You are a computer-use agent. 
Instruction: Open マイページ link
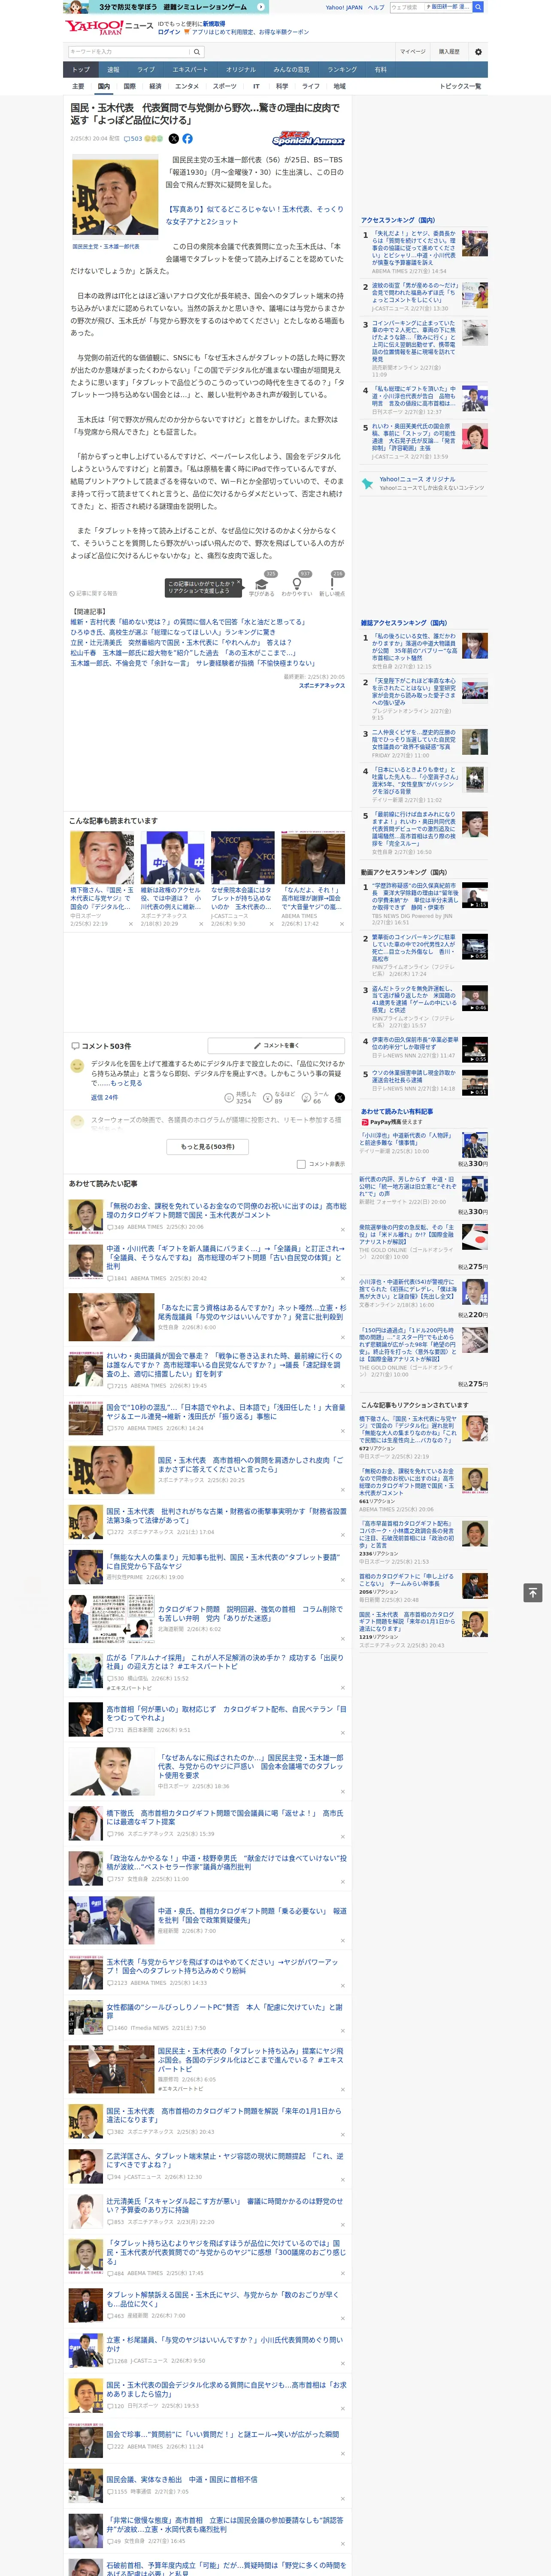(x=412, y=51)
